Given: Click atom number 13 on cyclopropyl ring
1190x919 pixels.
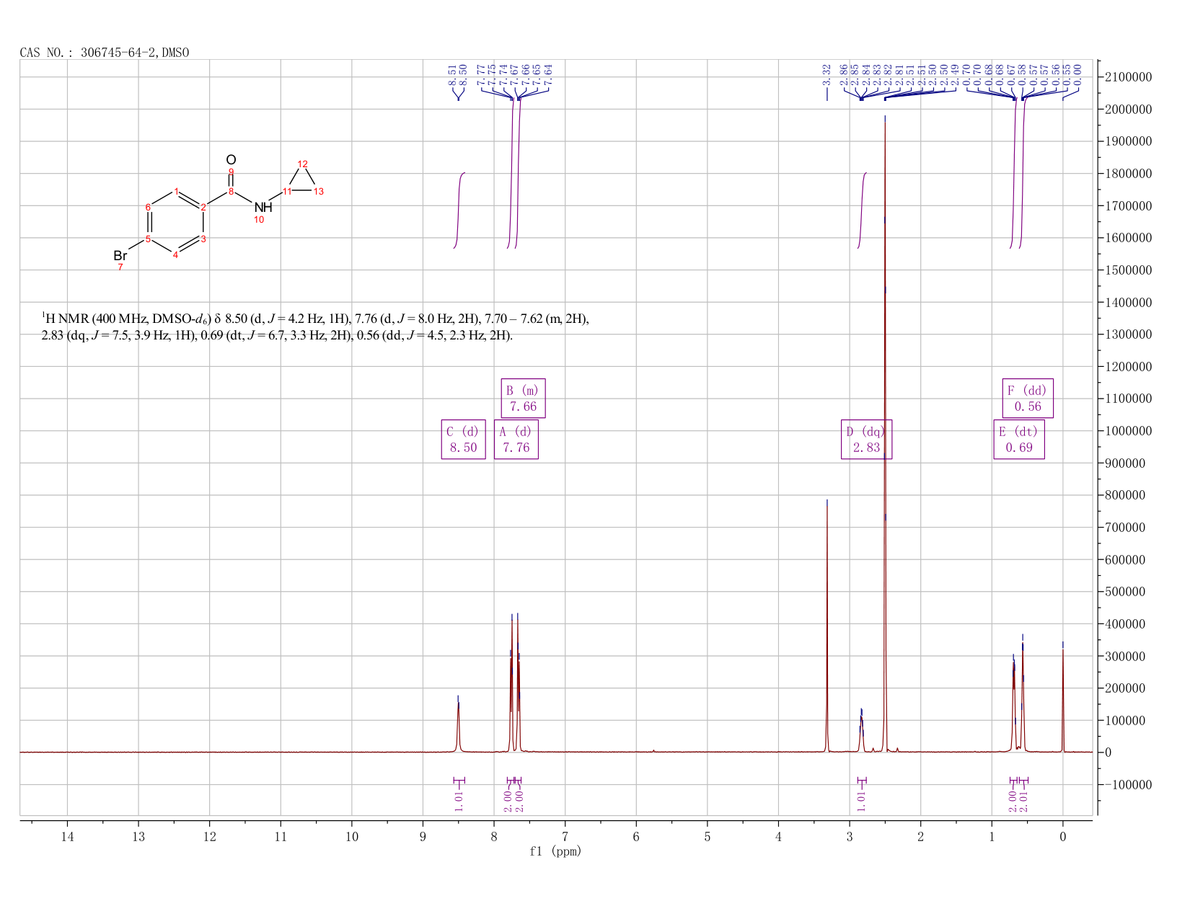Looking at the screenshot, I should coord(319,191).
